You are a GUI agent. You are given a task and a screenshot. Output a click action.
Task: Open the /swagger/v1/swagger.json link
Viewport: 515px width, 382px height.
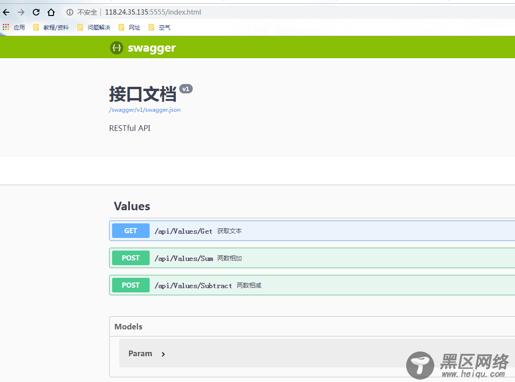(x=144, y=110)
